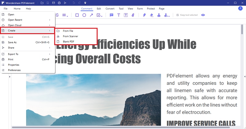Image resolution: width=246 pixels, height=129 pixels.
Task: Select the attachment paperclip tool
Action: pos(133,15)
